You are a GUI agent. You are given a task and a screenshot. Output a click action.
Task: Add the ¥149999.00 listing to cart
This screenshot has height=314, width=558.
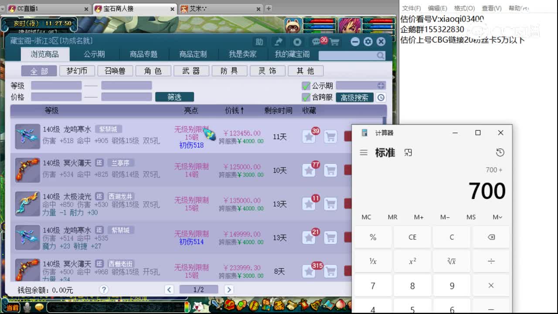[330, 238]
